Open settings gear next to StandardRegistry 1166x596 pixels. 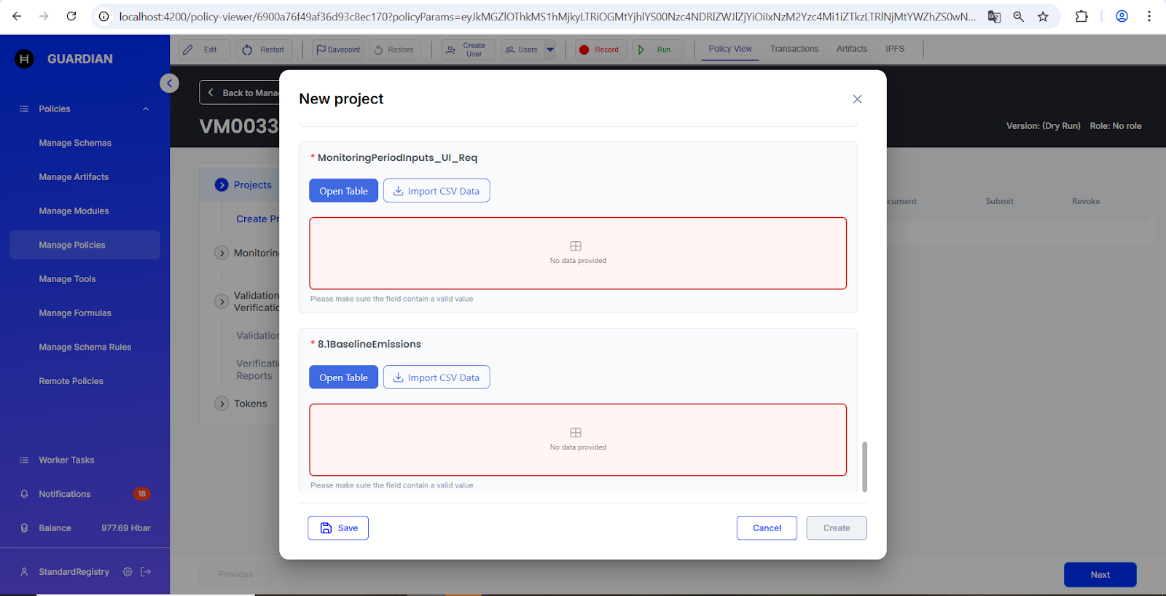click(128, 572)
